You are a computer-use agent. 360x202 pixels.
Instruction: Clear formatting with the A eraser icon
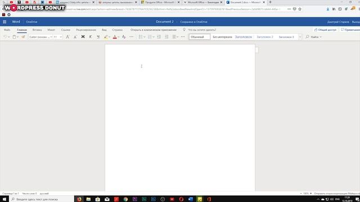coord(124,37)
